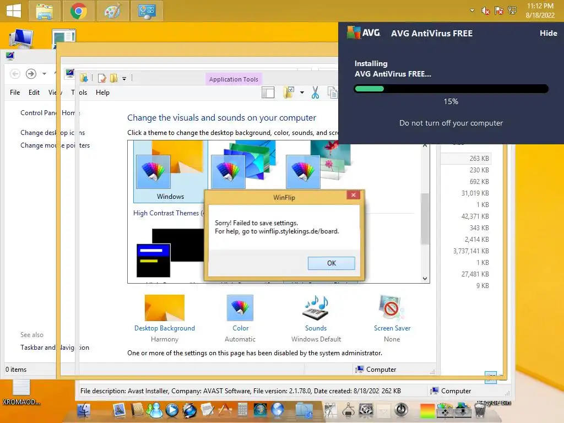Open the blue globe icon in dock
This screenshot has width=564, height=423.
pos(278,409)
